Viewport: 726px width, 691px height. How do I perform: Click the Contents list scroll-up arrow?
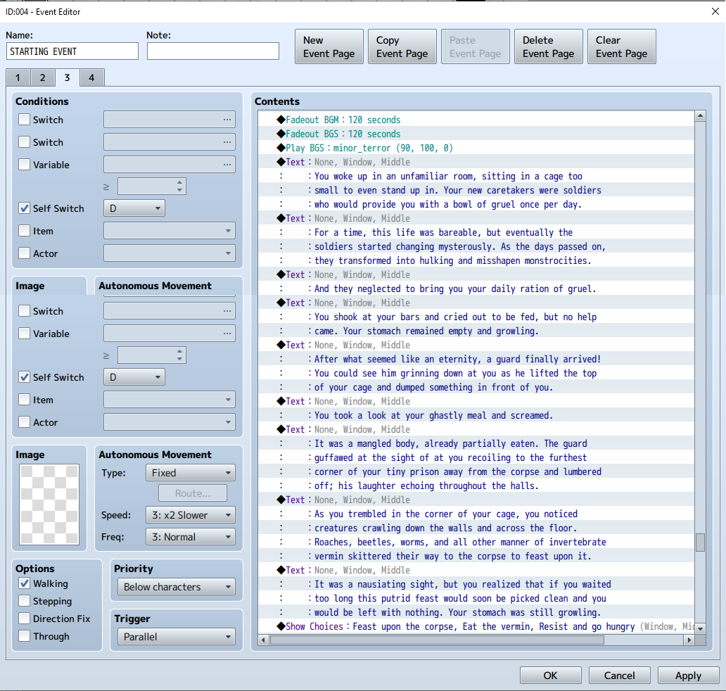point(700,115)
